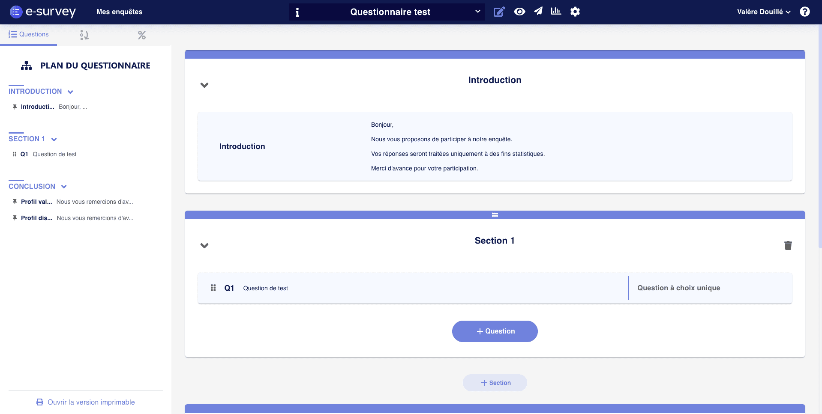The height and width of the screenshot is (414, 822).
Task: Open settings with the gear icon
Action: point(575,12)
